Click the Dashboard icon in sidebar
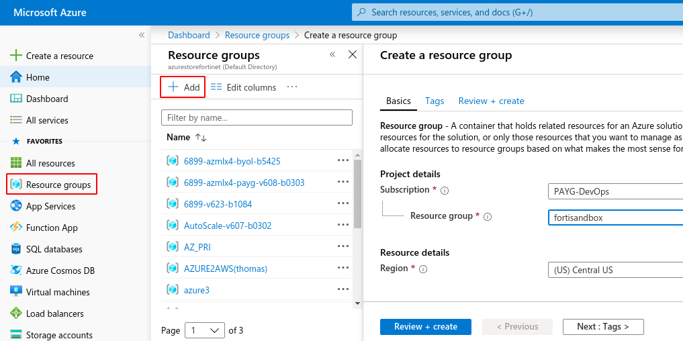The image size is (683, 341). click(x=15, y=99)
